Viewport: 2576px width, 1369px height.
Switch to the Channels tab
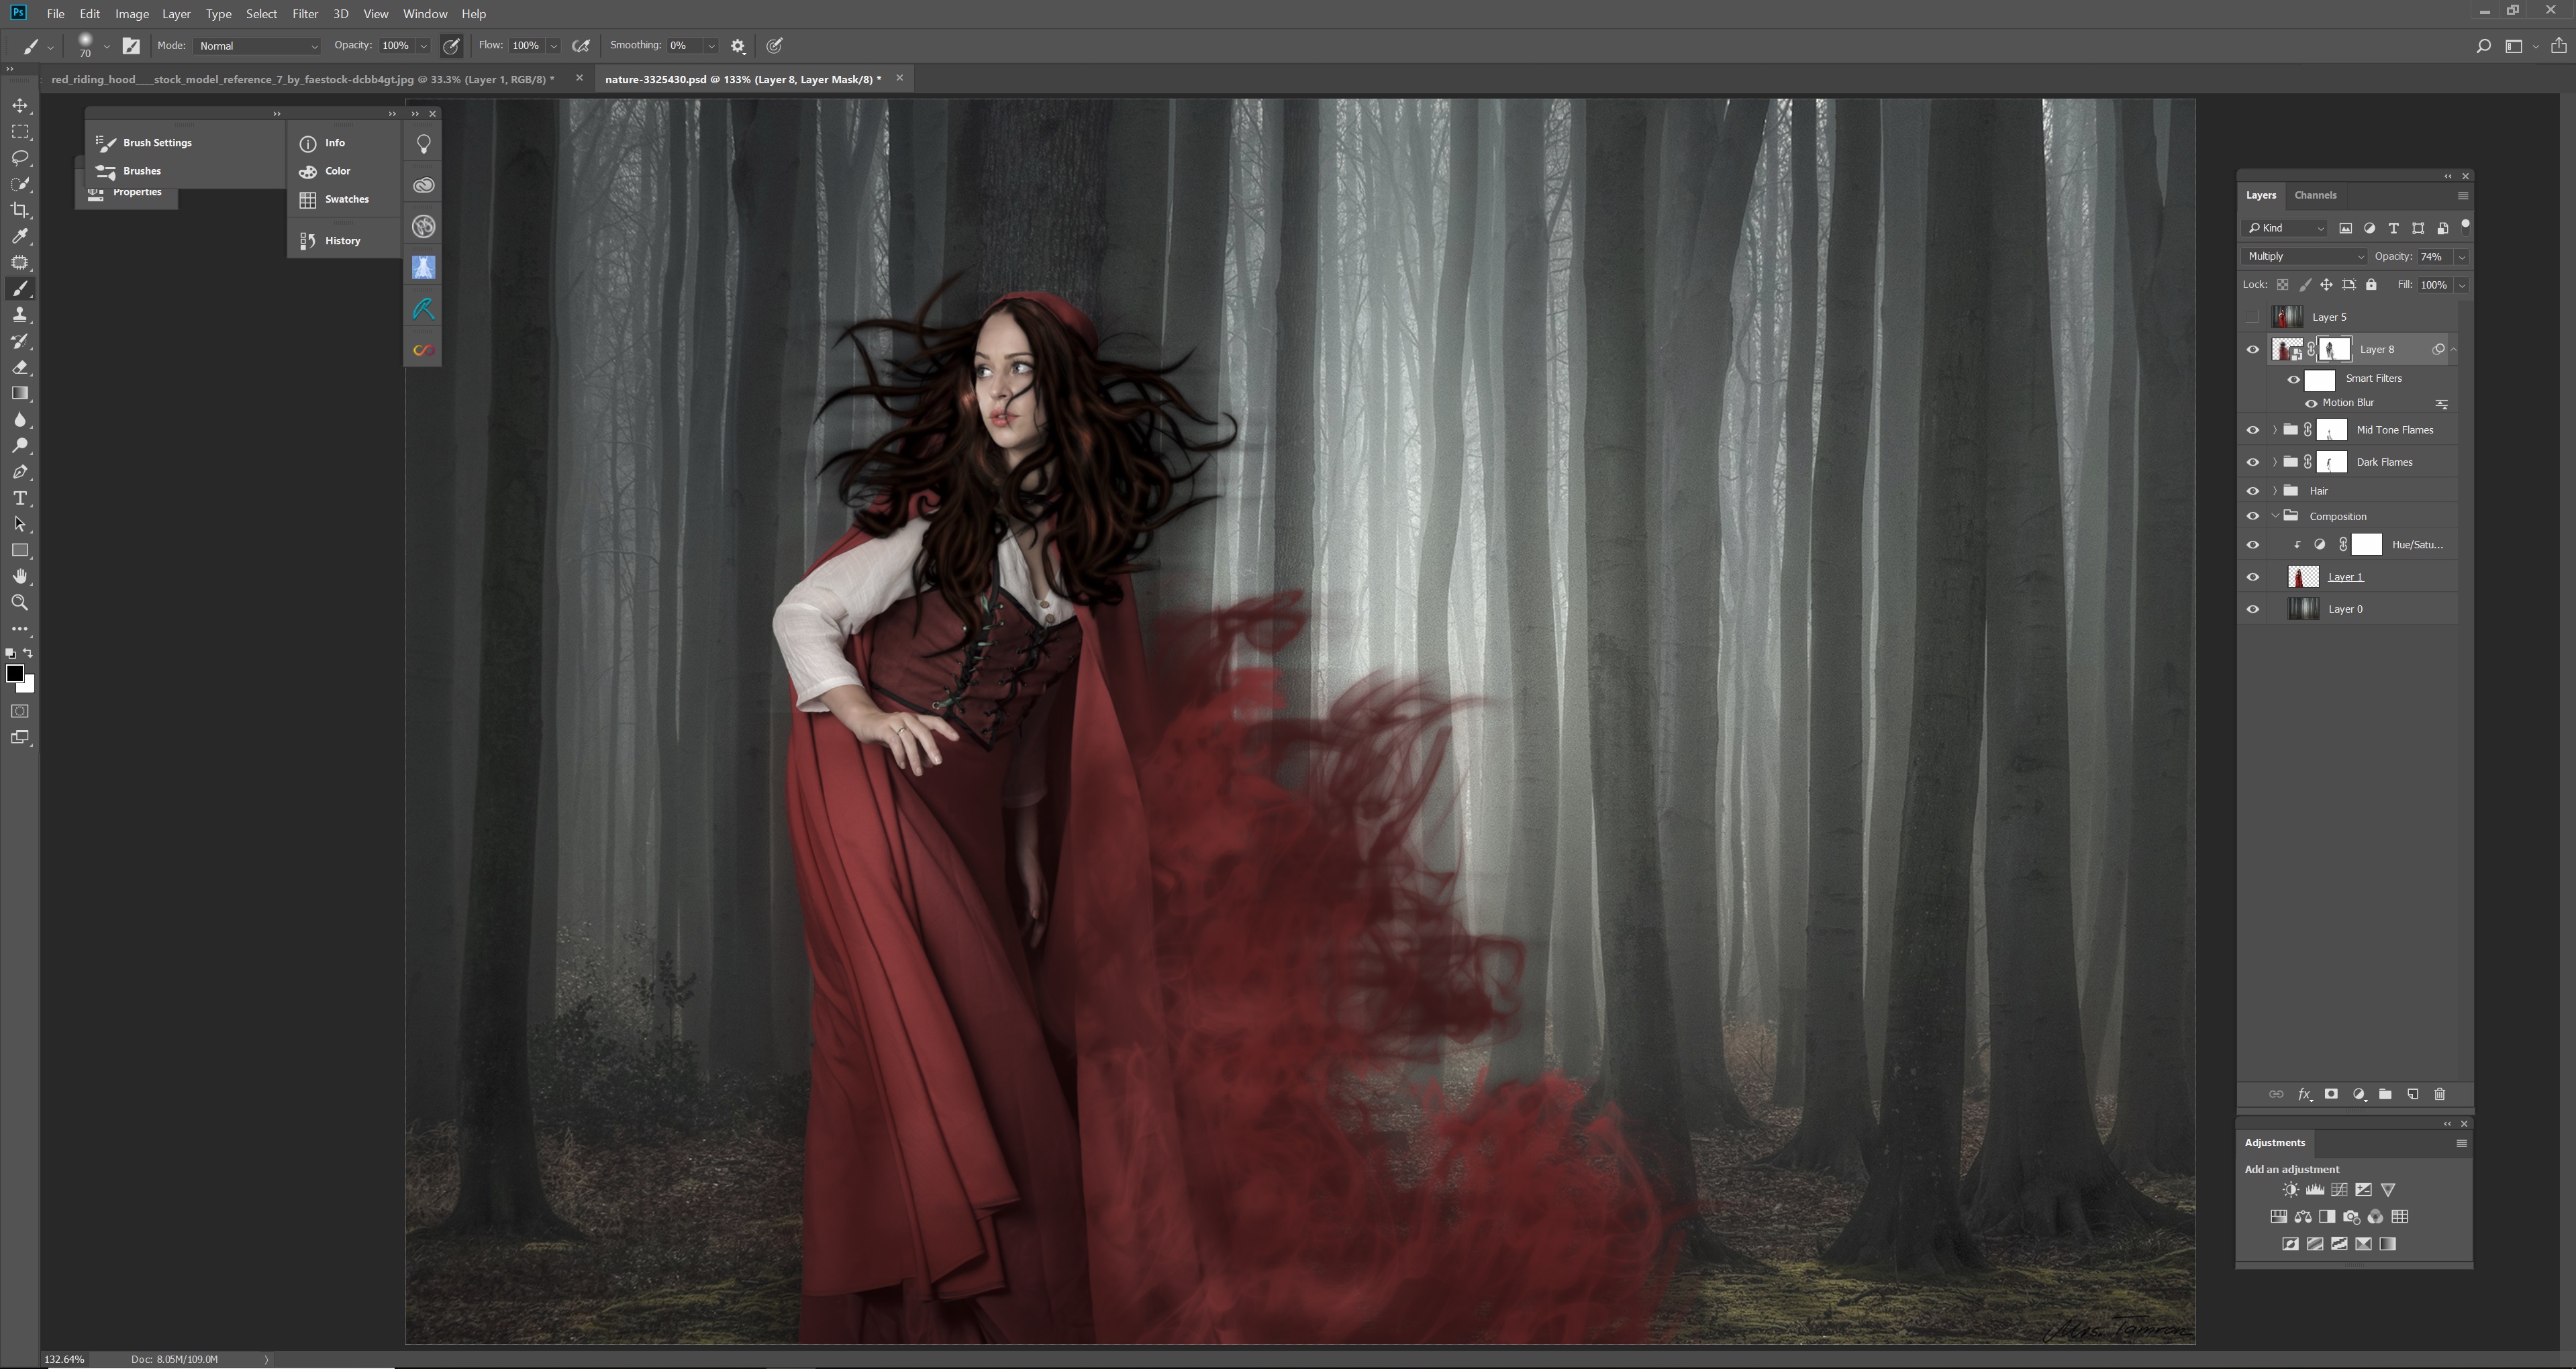[2315, 195]
